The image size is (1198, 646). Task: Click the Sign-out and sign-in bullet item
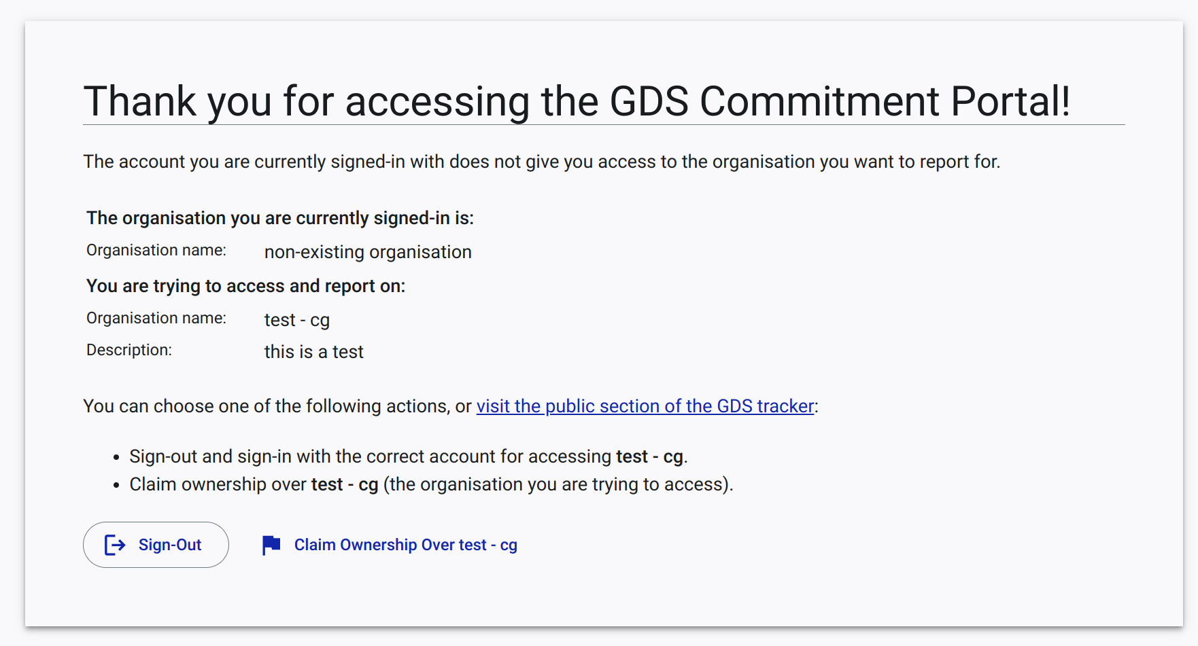pyautogui.click(x=409, y=456)
